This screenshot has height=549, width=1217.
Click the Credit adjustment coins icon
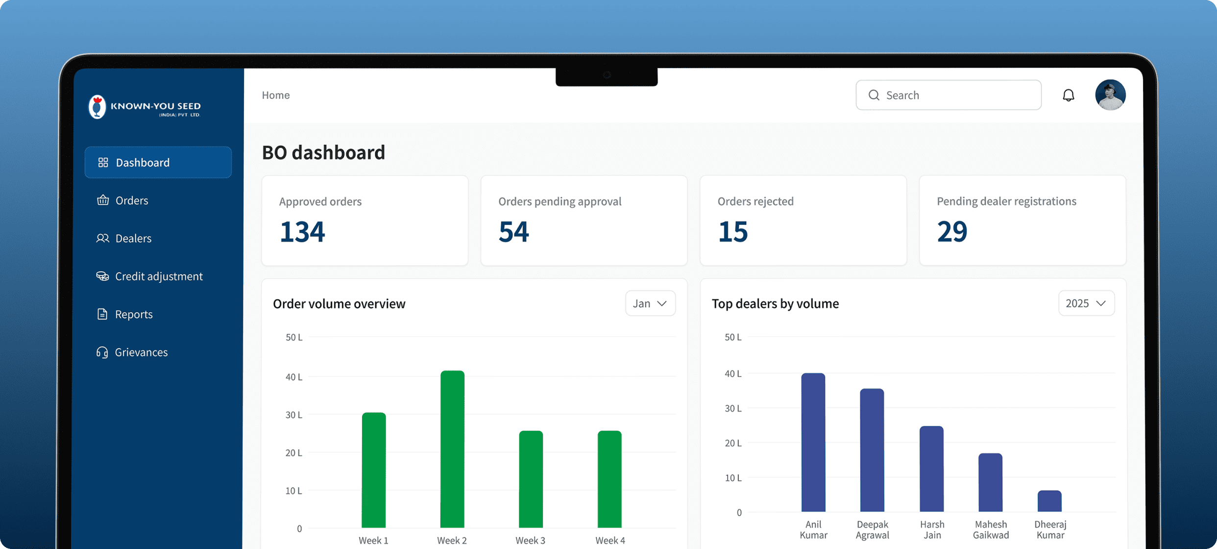(x=102, y=276)
